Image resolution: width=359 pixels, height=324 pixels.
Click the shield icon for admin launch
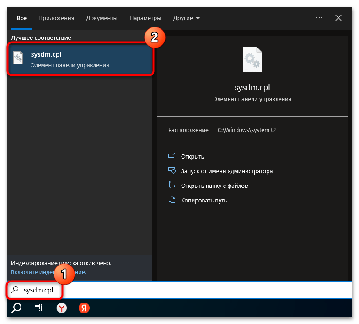(171, 170)
